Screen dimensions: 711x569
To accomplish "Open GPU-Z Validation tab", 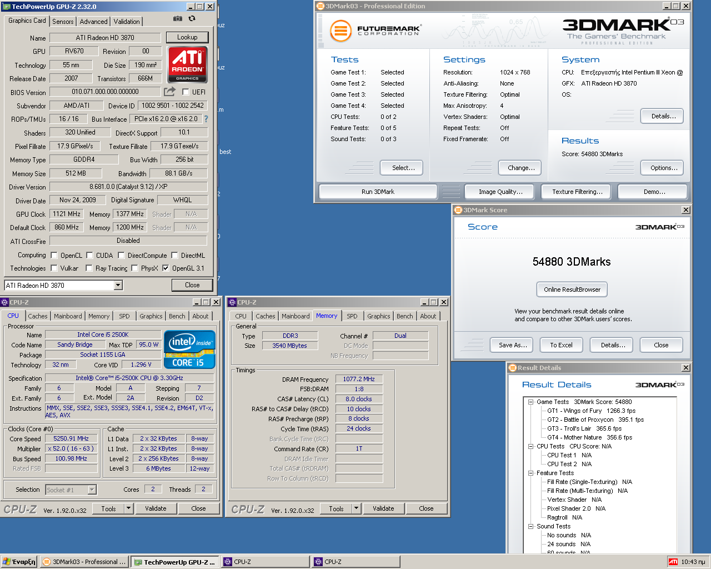I will 127,22.
